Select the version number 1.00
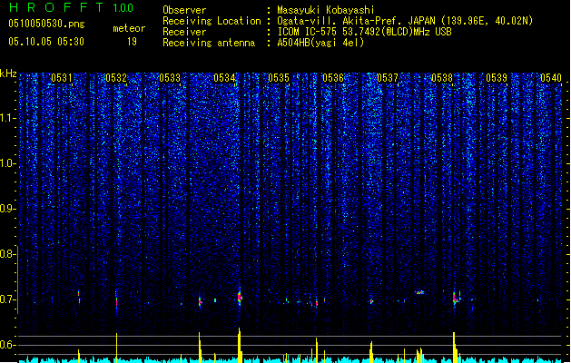Image resolution: width=571 pixels, height=363 pixels. coord(123,8)
